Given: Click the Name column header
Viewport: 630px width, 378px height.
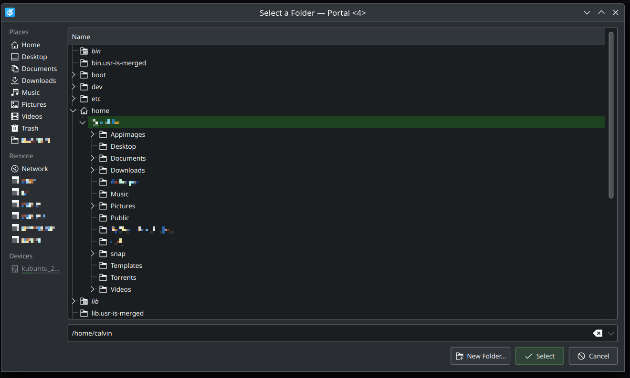Looking at the screenshot, I should click(x=81, y=37).
